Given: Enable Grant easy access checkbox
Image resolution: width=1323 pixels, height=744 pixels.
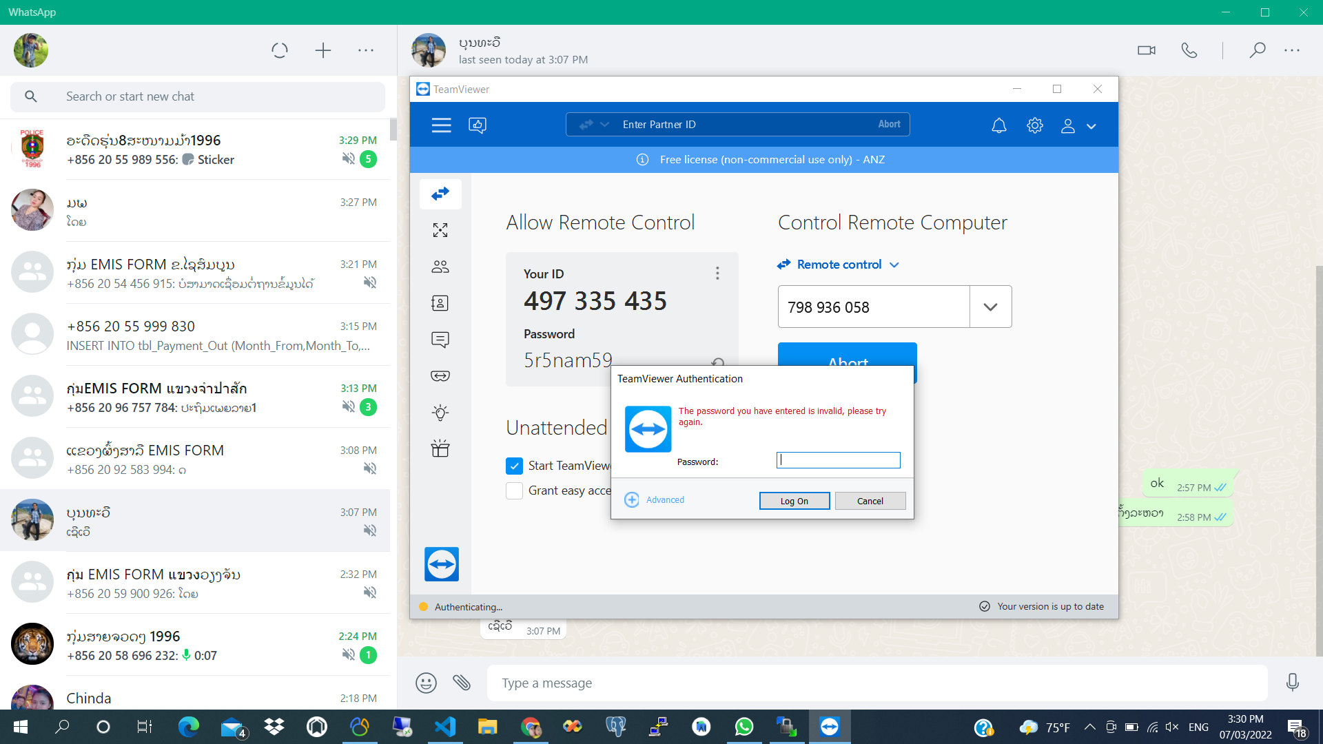Looking at the screenshot, I should [514, 490].
